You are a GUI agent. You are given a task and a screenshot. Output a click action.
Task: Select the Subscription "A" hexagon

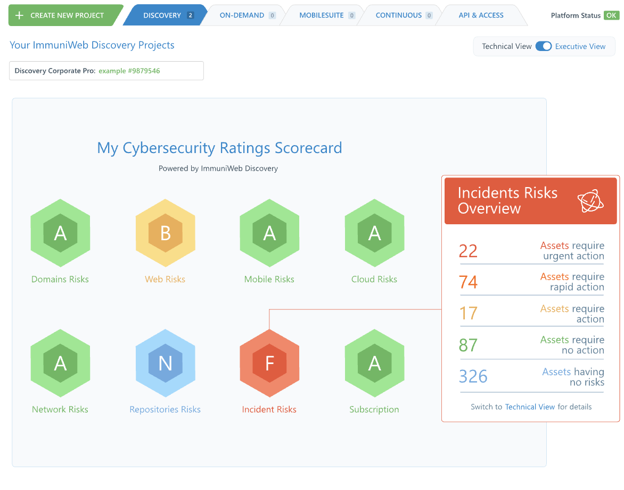[x=374, y=364]
